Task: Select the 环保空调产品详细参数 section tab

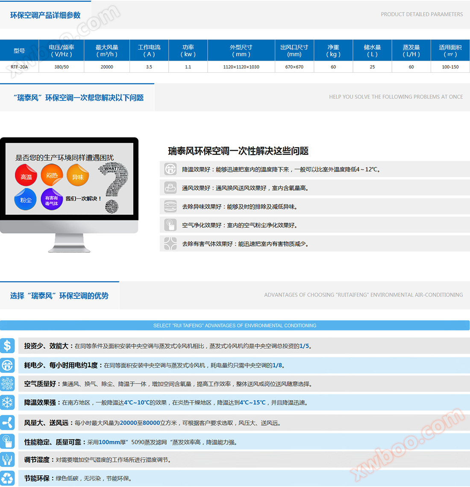Action: (45, 15)
